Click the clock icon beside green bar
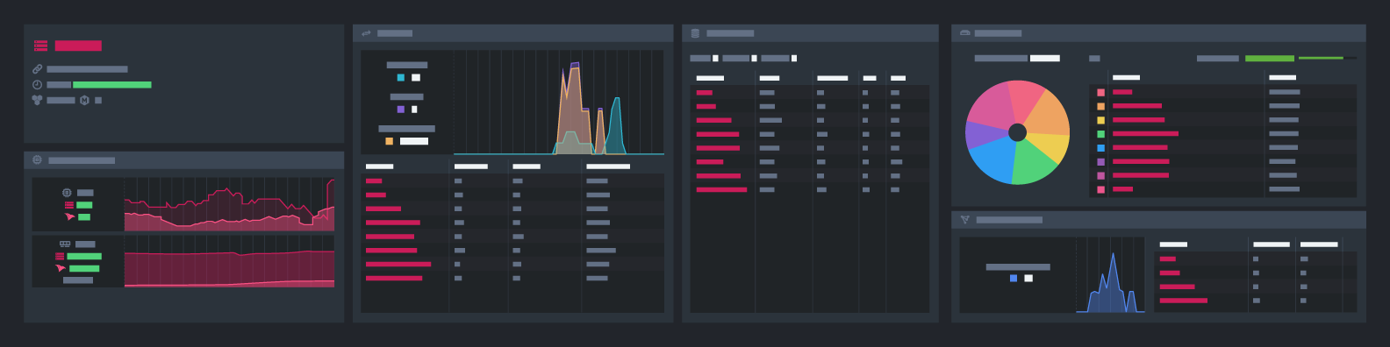 (37, 85)
